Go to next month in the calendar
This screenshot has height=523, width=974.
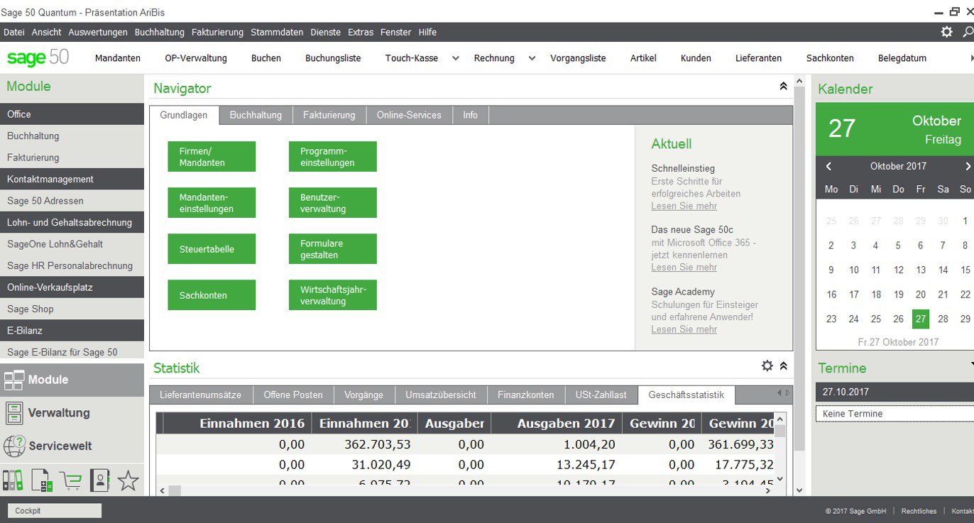(967, 166)
